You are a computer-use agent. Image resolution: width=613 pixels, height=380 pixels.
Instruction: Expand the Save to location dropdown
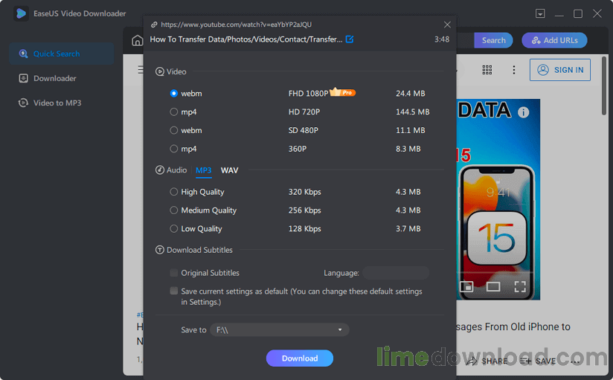coord(340,329)
